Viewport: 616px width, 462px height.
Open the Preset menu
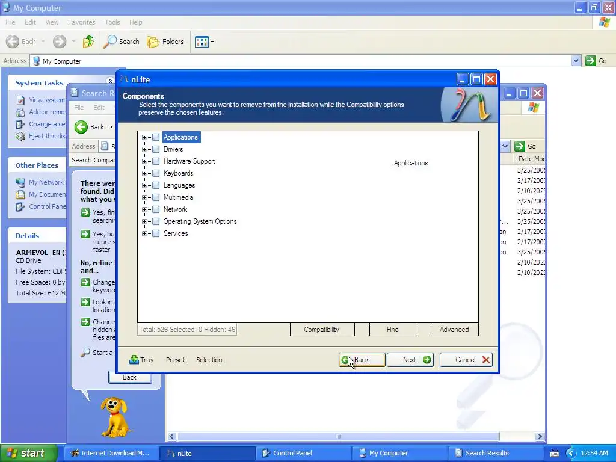click(x=175, y=360)
